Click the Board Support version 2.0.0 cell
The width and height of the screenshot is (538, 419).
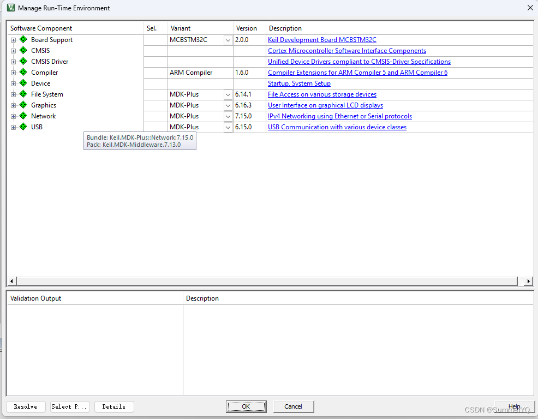[249, 40]
